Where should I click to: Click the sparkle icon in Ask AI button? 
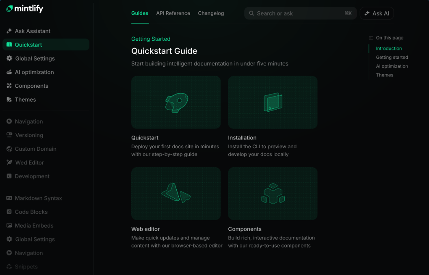coord(367,13)
